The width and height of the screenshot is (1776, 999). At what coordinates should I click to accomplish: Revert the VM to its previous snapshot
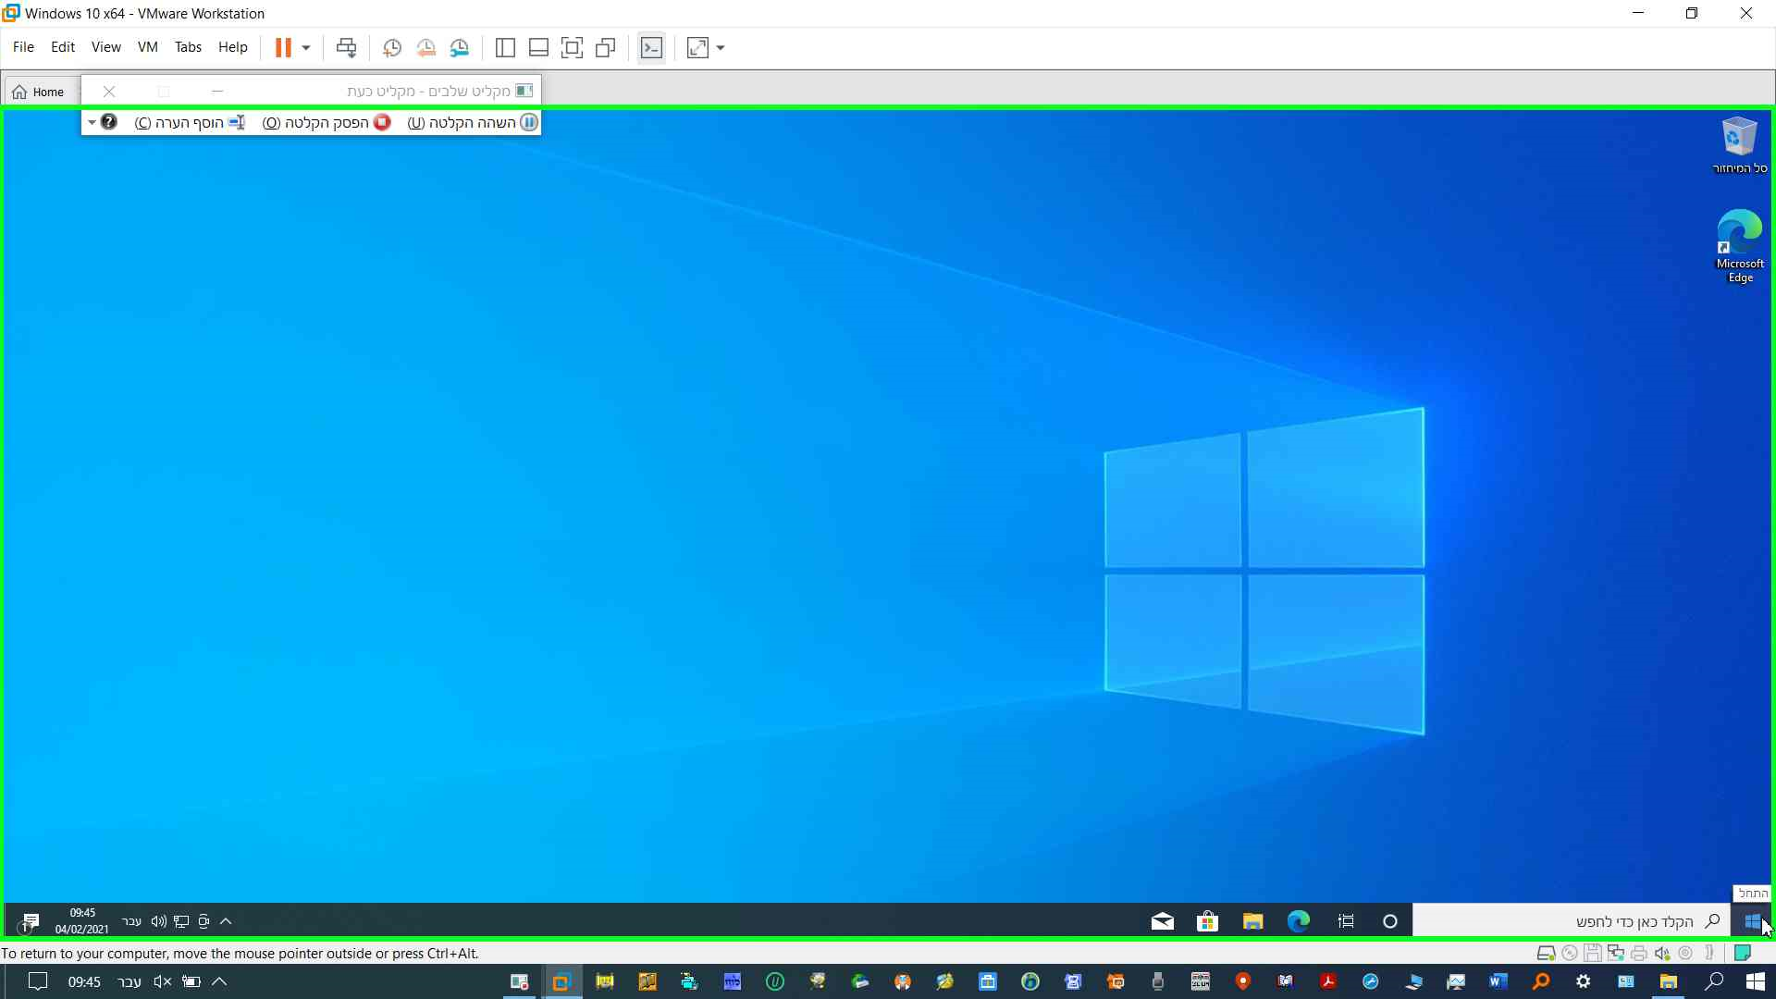click(425, 48)
